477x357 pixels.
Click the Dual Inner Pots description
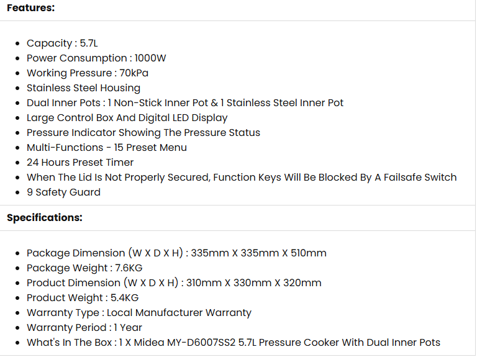click(185, 103)
